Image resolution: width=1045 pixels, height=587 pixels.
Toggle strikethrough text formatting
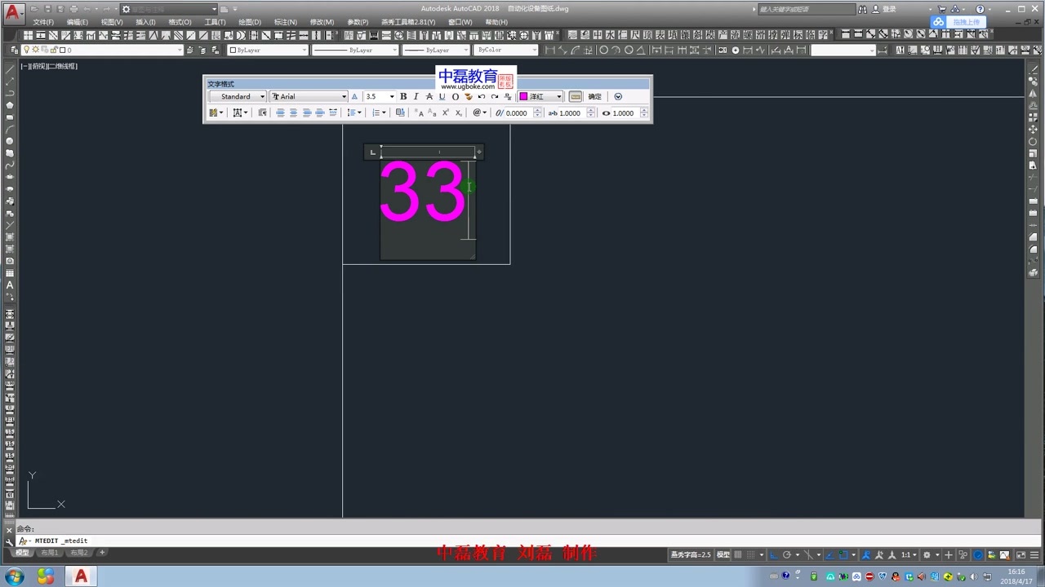429,96
